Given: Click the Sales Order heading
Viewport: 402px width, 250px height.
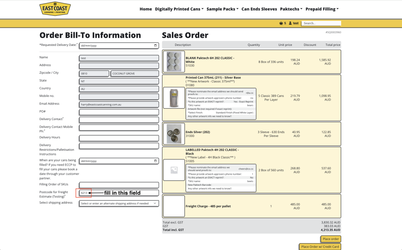Looking at the screenshot, I should tap(185, 35).
